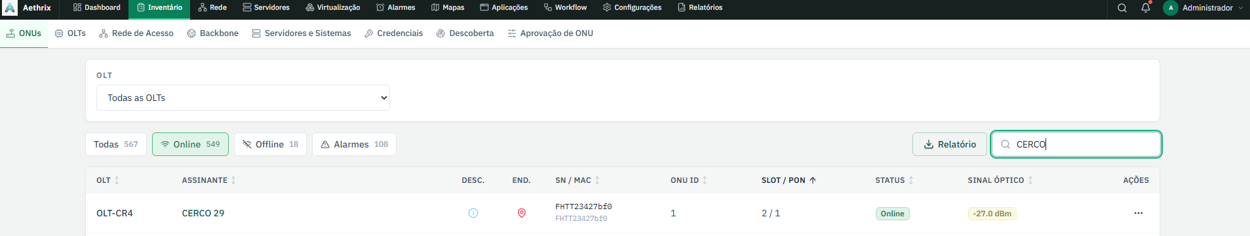Focus the CERCO search field
The image size is (1250, 236).
[1076, 144]
